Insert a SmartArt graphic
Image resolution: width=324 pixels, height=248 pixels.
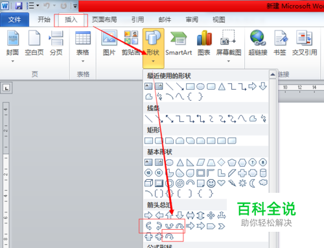(179, 43)
